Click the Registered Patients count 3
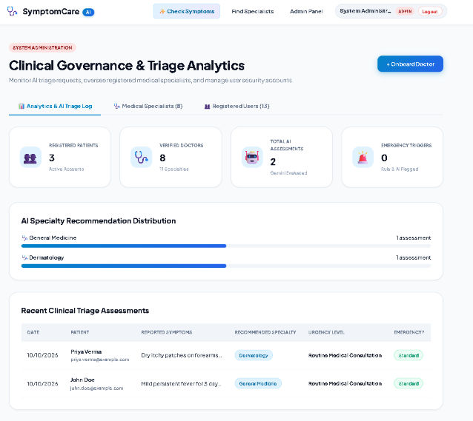The image size is (473, 421). [52, 158]
